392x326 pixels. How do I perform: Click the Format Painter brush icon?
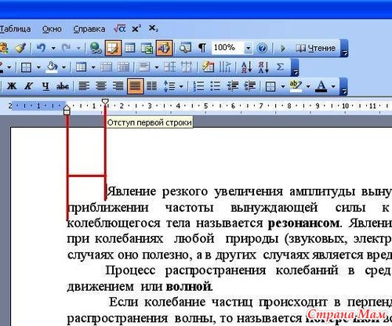tap(20, 48)
